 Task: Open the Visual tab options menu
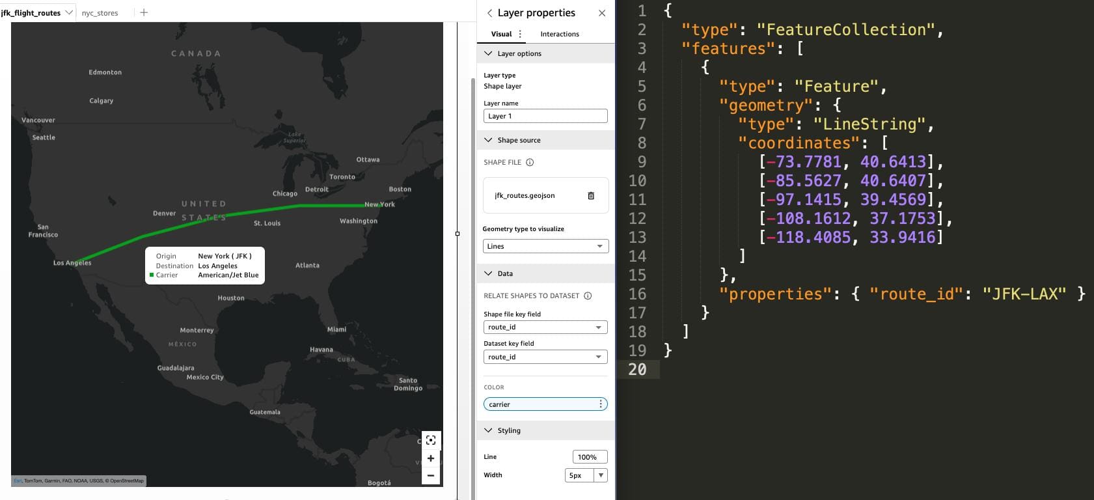(520, 34)
